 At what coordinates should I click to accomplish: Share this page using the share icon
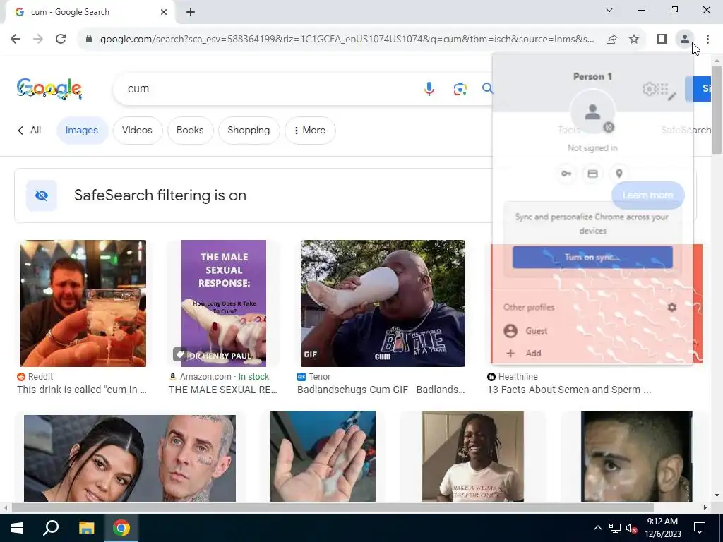[611, 40]
